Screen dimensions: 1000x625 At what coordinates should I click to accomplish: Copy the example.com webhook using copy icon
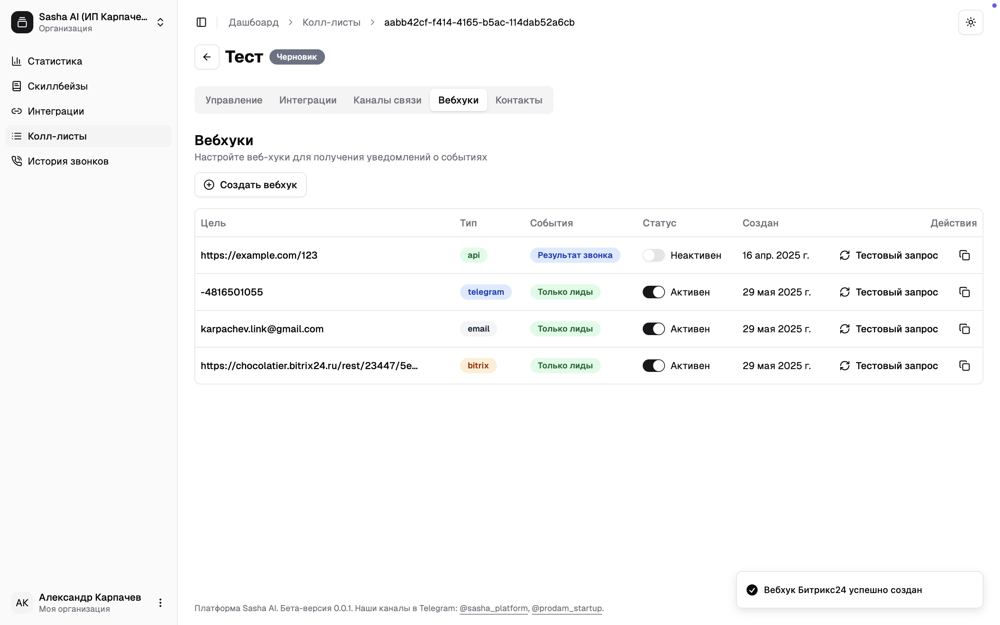[x=964, y=256]
